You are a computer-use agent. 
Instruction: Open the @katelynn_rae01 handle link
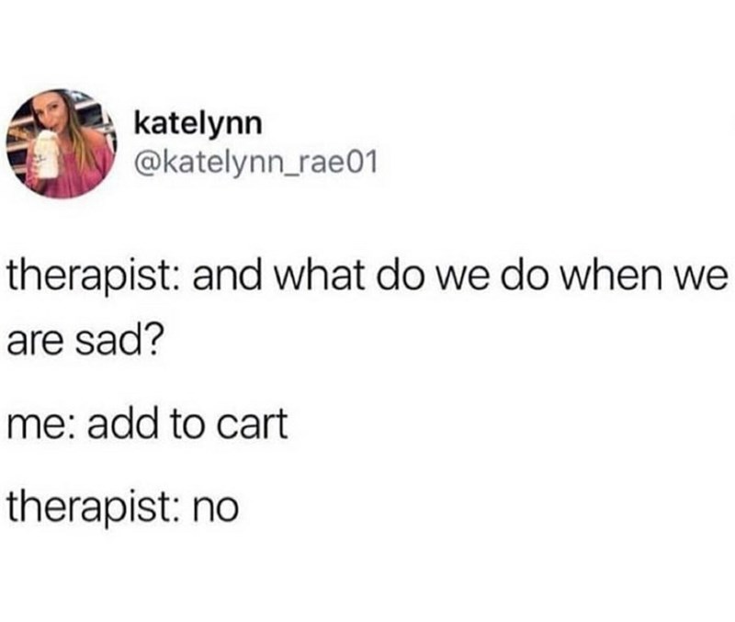255,163
